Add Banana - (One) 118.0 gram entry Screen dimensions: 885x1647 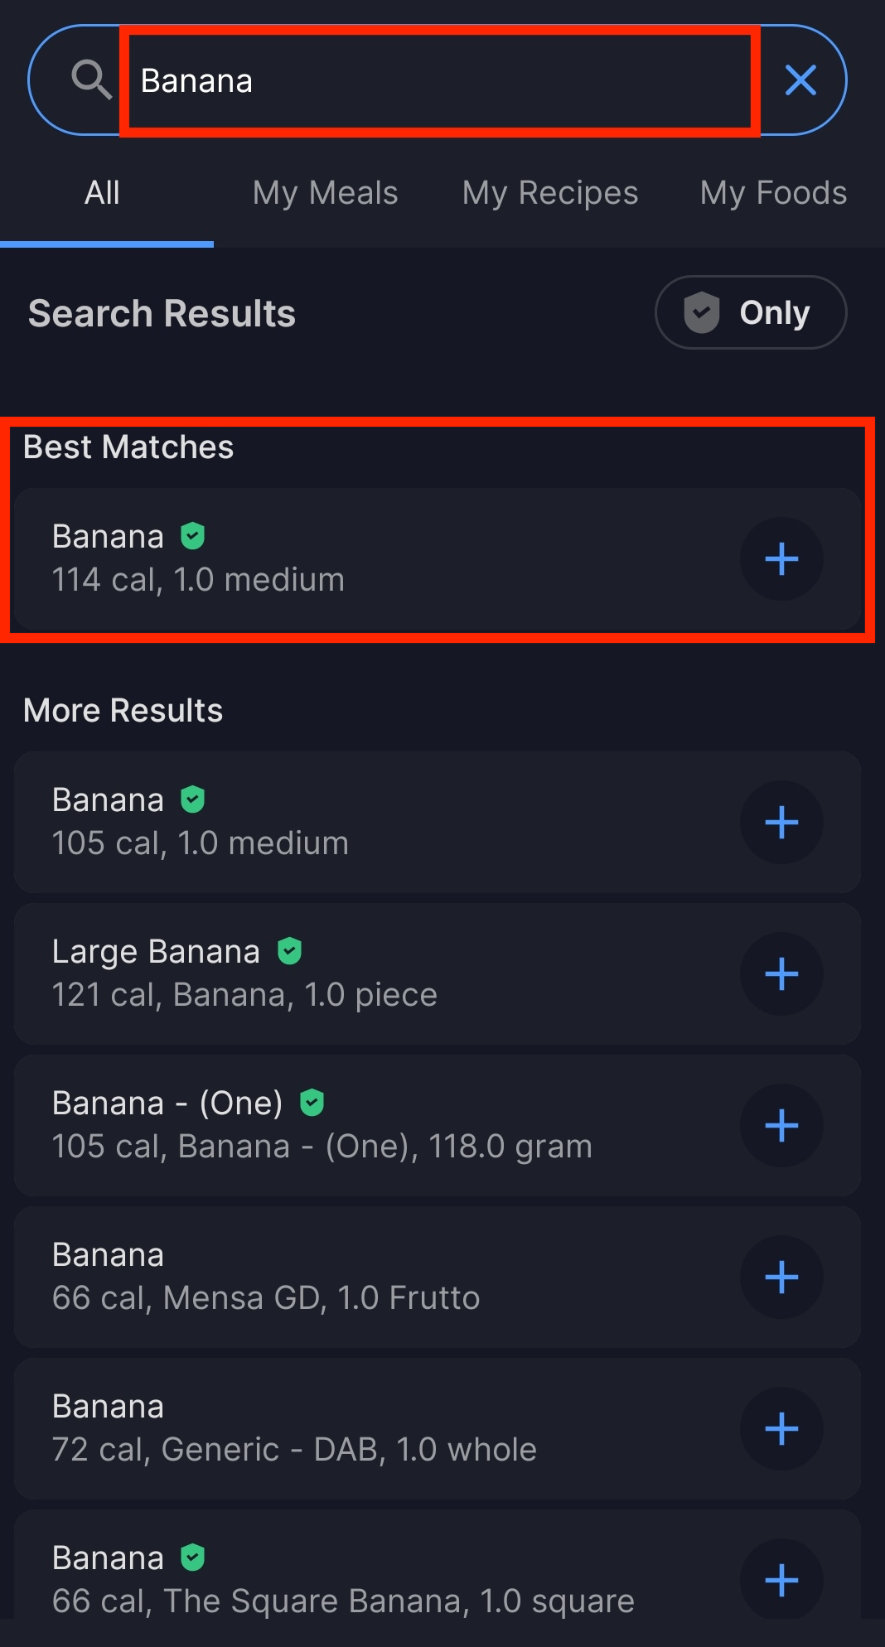[x=781, y=1126]
